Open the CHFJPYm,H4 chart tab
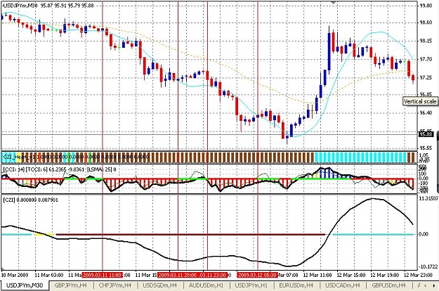This screenshot has height=291, width=439. (x=114, y=285)
